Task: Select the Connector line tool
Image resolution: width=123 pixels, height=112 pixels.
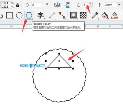Action: [62, 15]
